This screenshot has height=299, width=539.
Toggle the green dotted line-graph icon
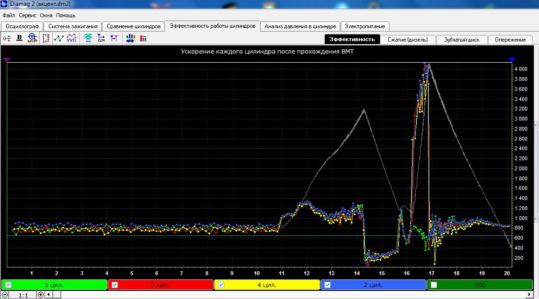coord(59,38)
